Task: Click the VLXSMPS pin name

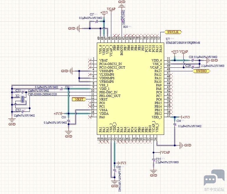Action: click(x=107, y=75)
